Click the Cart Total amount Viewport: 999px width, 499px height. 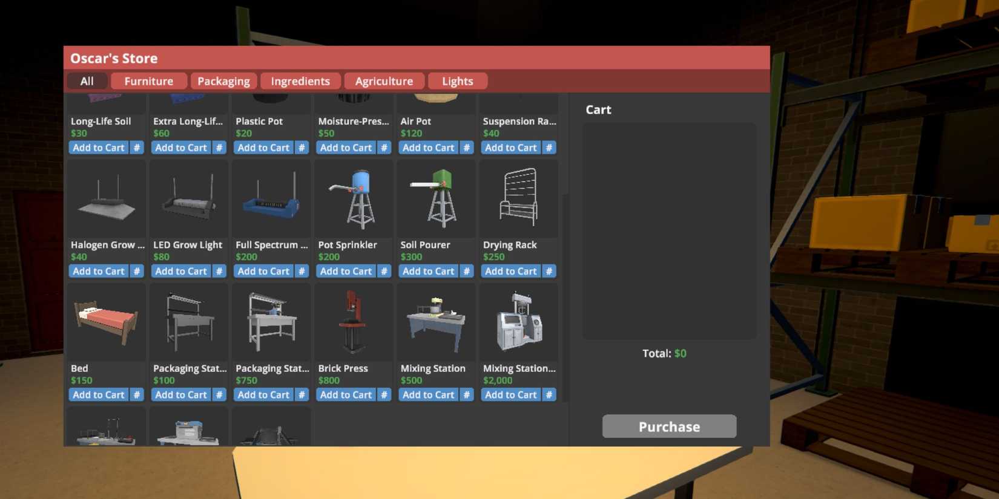click(x=681, y=353)
